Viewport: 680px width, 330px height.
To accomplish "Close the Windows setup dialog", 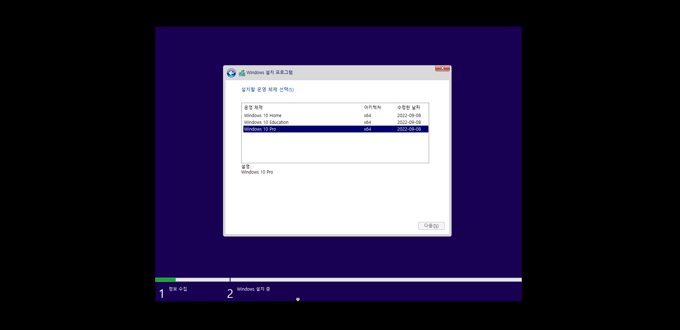I will [442, 68].
